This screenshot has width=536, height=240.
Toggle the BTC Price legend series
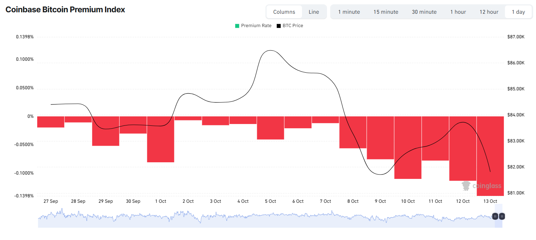[x=290, y=26]
